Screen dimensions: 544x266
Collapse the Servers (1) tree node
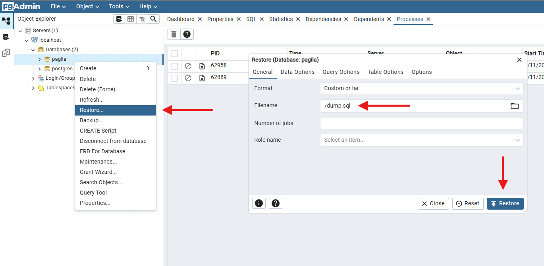coord(20,30)
